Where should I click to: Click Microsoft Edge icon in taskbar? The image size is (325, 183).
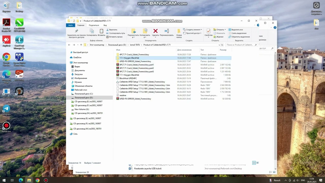pyautogui.click(x=21, y=180)
